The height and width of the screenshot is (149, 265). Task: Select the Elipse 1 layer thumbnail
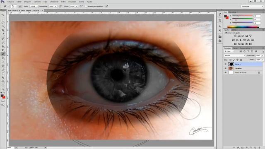click(x=231, y=64)
